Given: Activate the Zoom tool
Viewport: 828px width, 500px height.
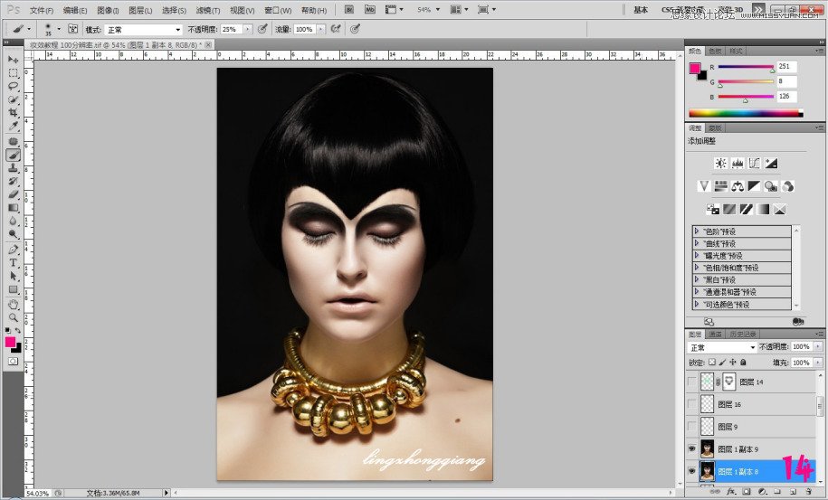Looking at the screenshot, I should point(14,317).
